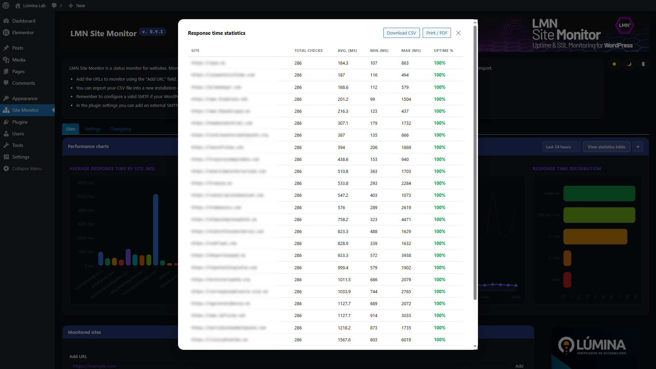The width and height of the screenshot is (656, 369).
Task: Open Plugins from the sidebar
Action: coord(20,122)
